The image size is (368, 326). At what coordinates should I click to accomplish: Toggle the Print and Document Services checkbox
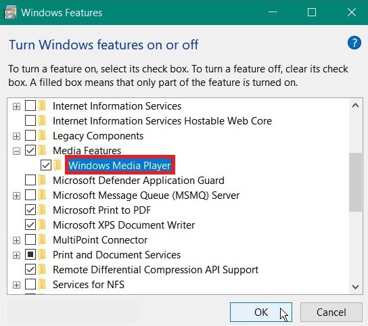click(x=30, y=255)
